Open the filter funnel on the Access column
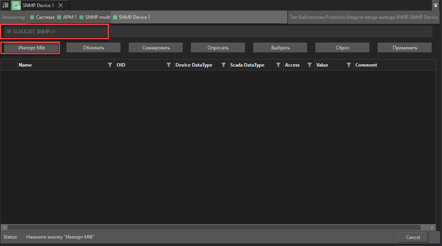This screenshot has height=246, width=442. [x=310, y=65]
